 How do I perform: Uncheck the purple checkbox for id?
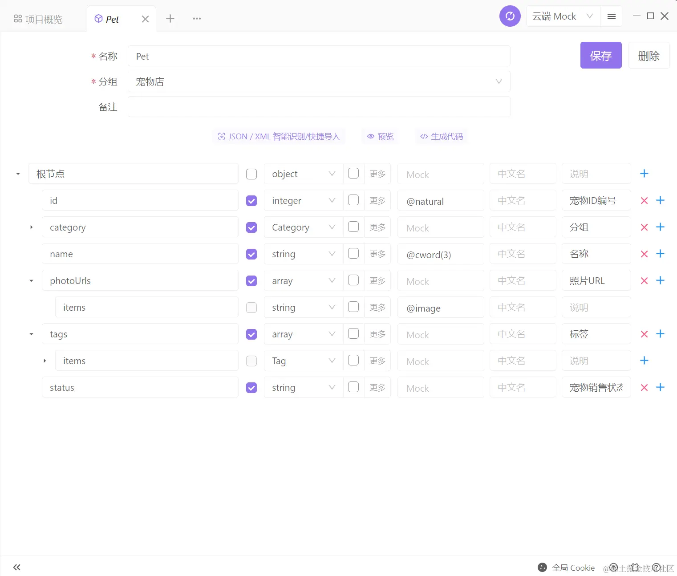click(251, 201)
